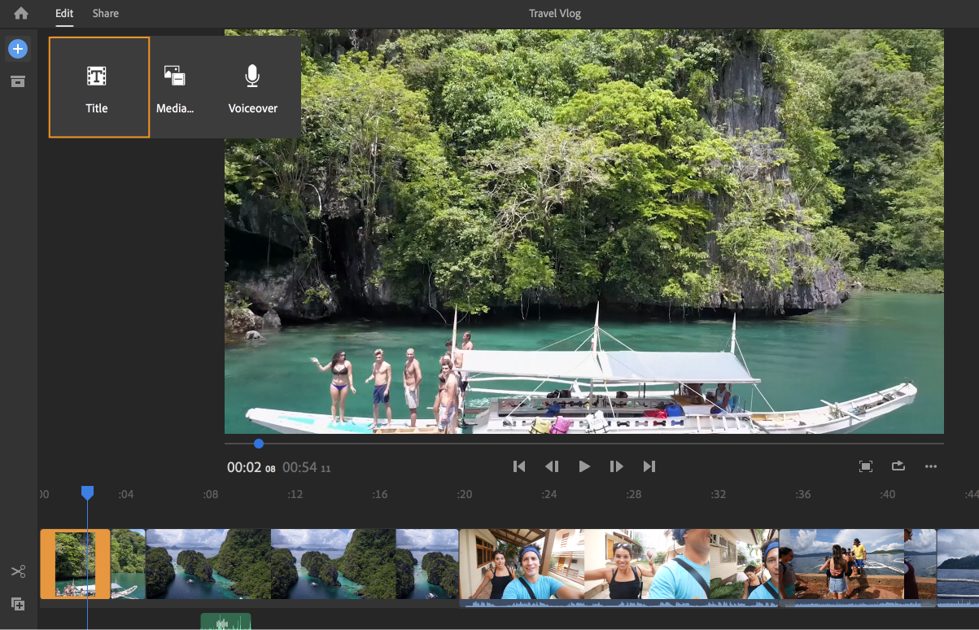Switch to the Share tab

point(105,13)
